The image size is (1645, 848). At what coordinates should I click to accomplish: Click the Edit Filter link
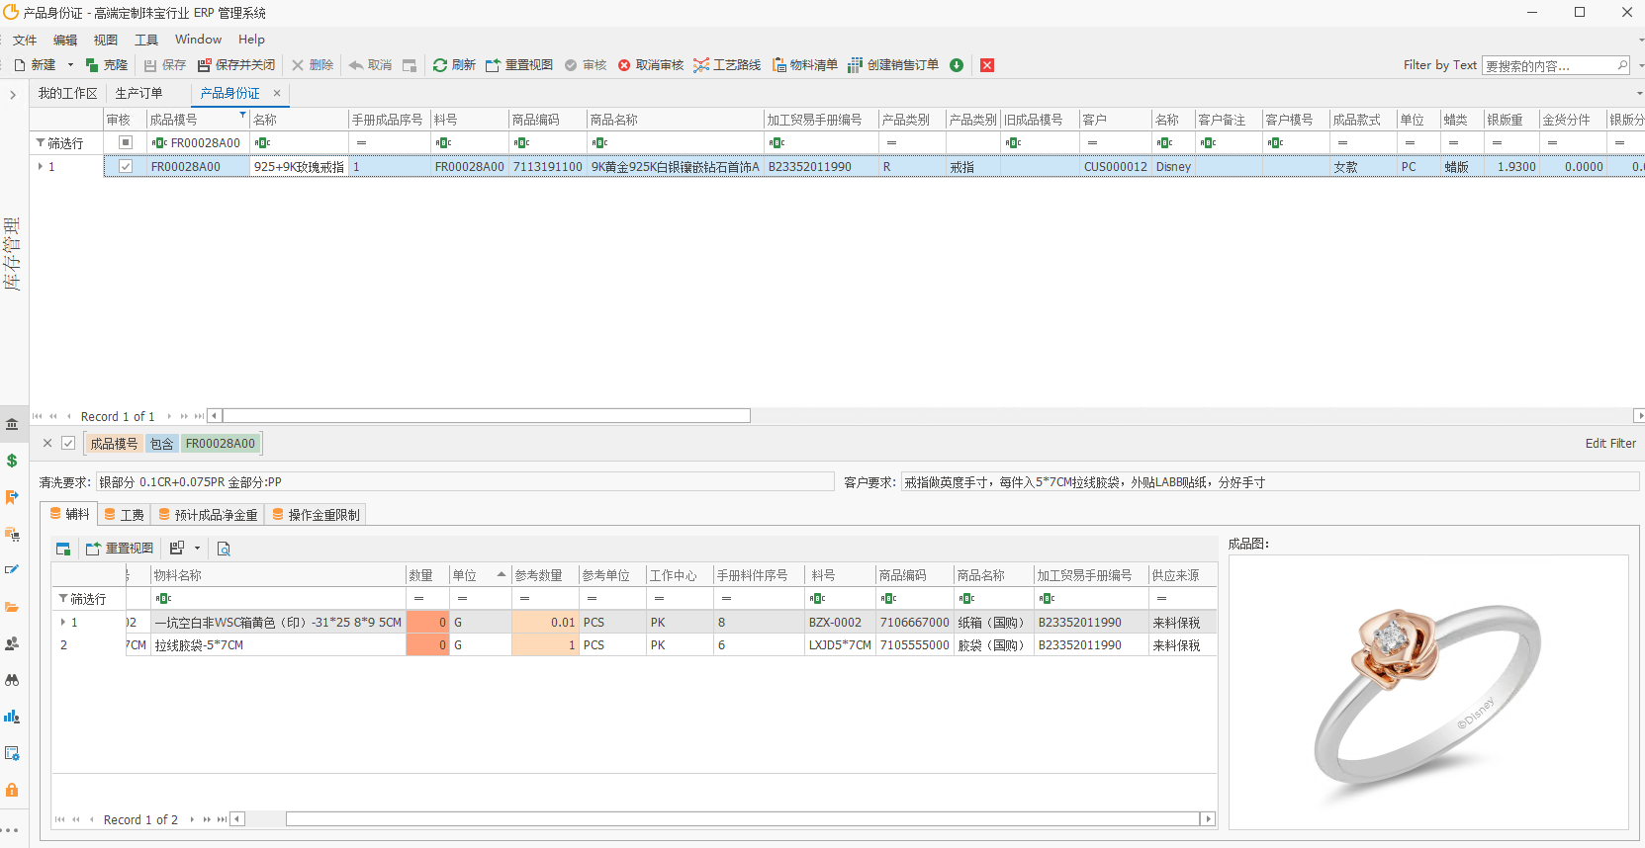coord(1609,444)
